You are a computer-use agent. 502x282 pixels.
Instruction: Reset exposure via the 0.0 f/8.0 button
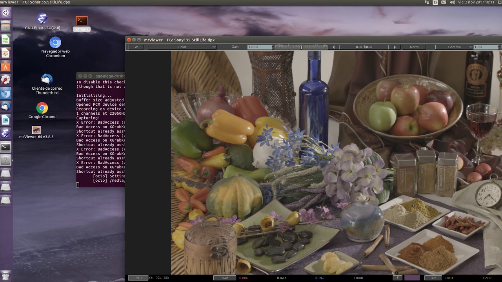364,47
